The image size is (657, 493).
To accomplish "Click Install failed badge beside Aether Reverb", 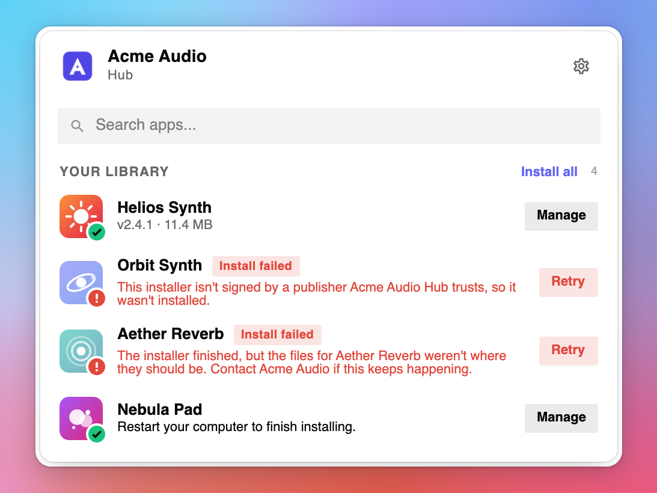I will tap(277, 334).
